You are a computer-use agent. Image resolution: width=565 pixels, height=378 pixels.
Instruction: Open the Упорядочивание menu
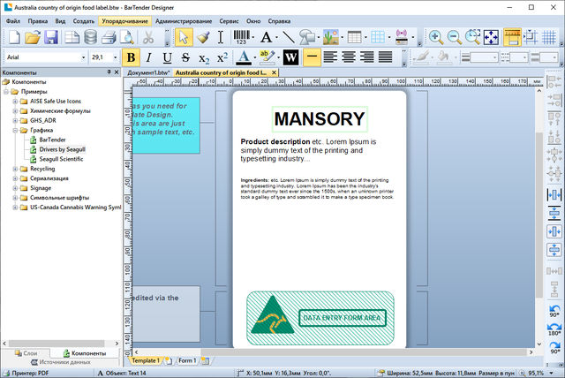(124, 21)
